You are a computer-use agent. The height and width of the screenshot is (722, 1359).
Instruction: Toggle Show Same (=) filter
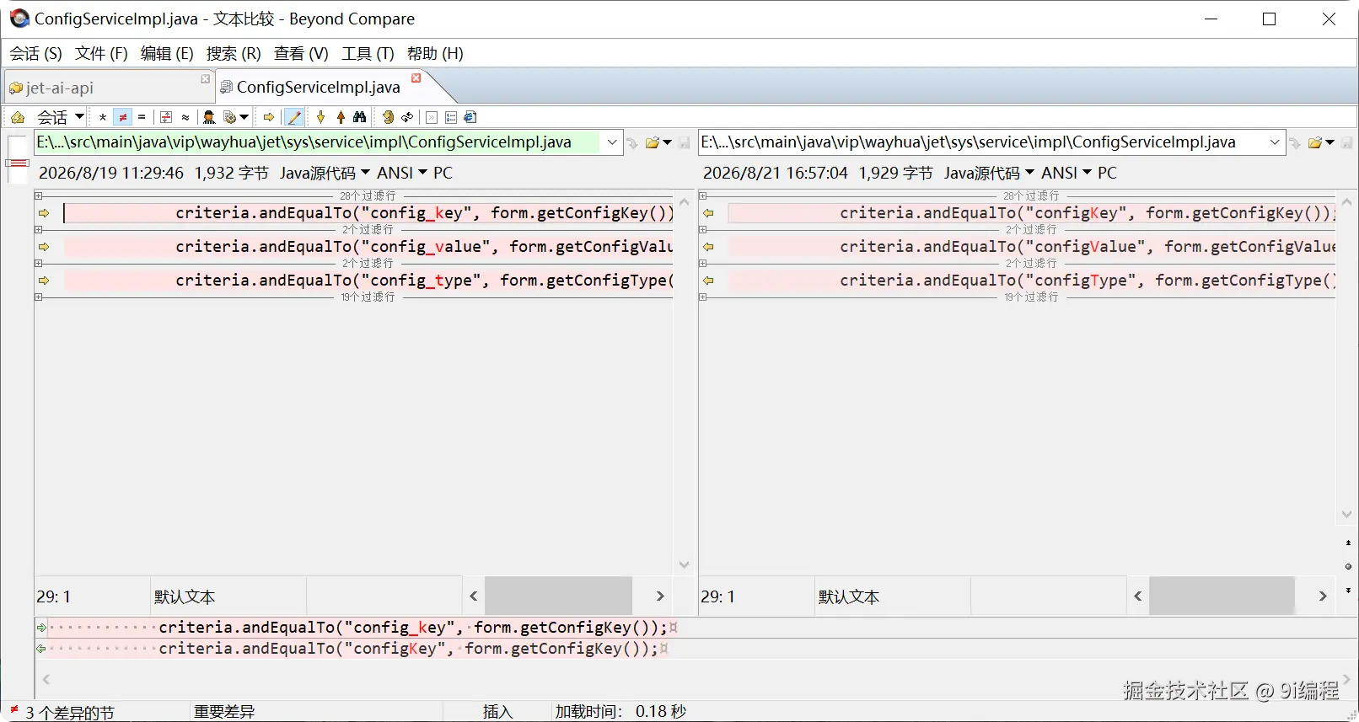142,117
